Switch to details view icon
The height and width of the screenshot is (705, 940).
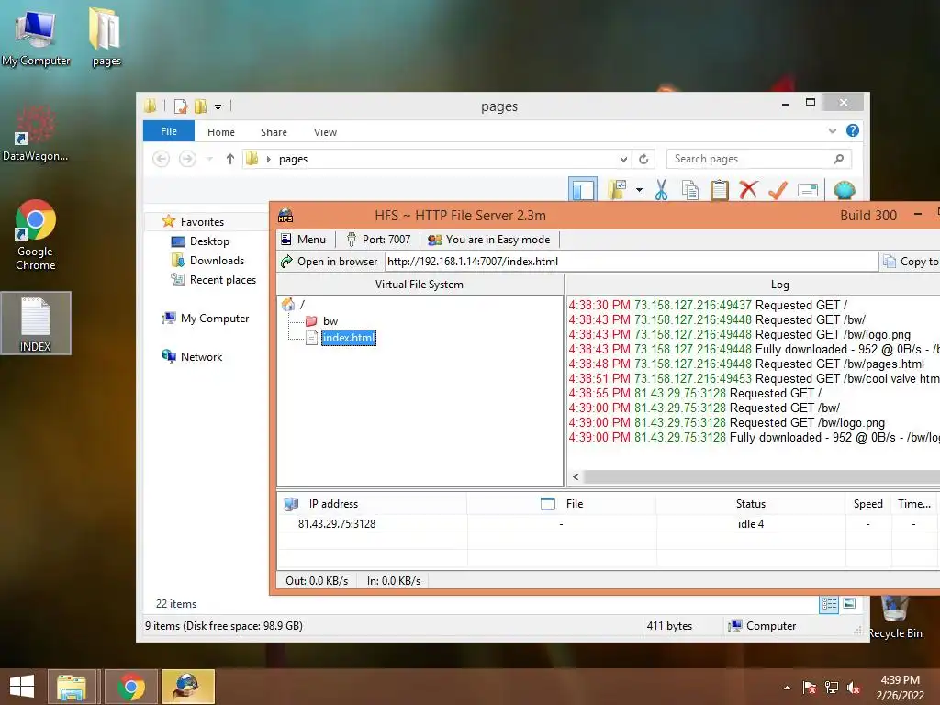coord(829,604)
